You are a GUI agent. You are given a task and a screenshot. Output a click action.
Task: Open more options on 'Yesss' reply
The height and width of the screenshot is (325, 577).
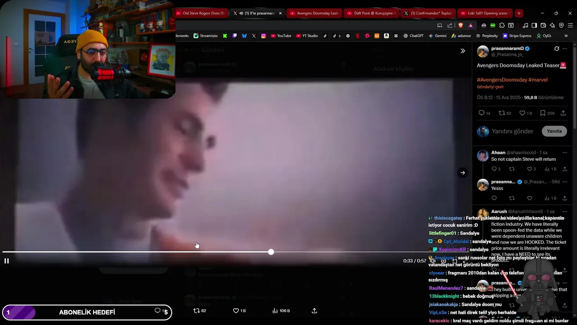(565, 182)
